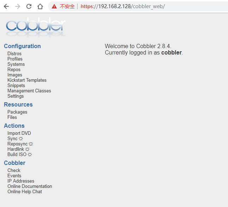This screenshot has width=228, height=207.
Task: Open the Repos page
Action: click(14, 69)
